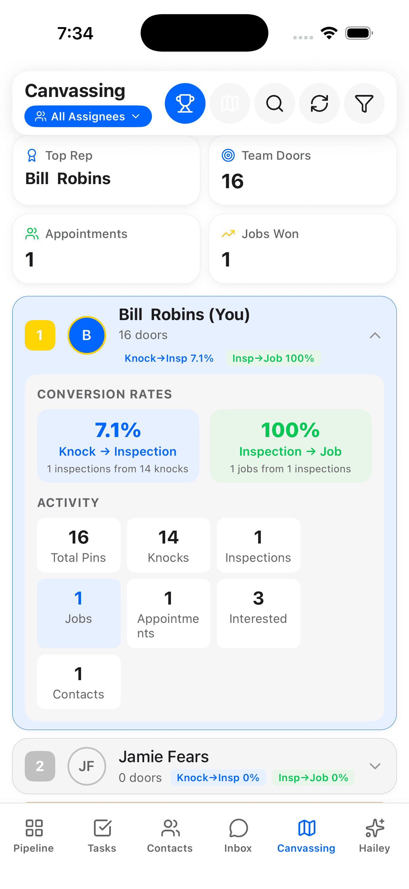Open the Appointments summary card
This screenshot has width=409, height=889.
(106, 249)
